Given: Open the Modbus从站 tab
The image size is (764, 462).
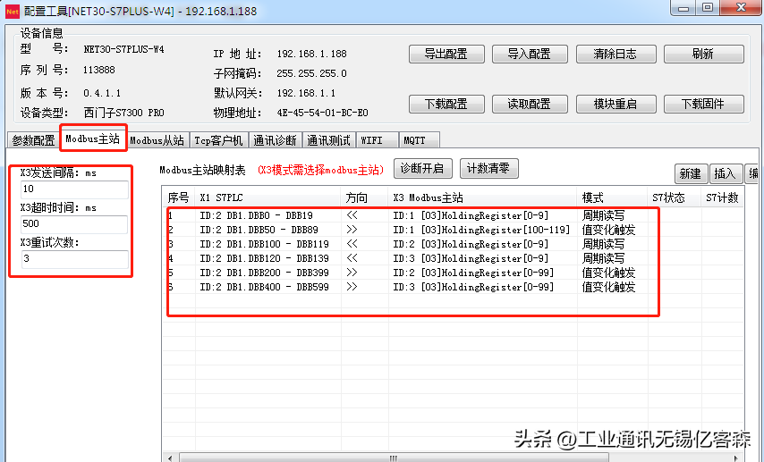Looking at the screenshot, I should click(157, 140).
